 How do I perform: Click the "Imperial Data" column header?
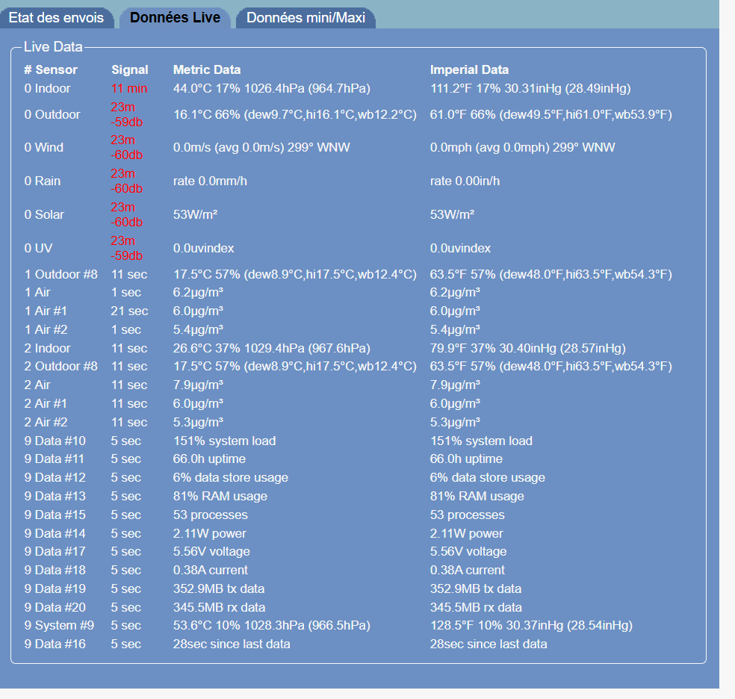(x=469, y=69)
